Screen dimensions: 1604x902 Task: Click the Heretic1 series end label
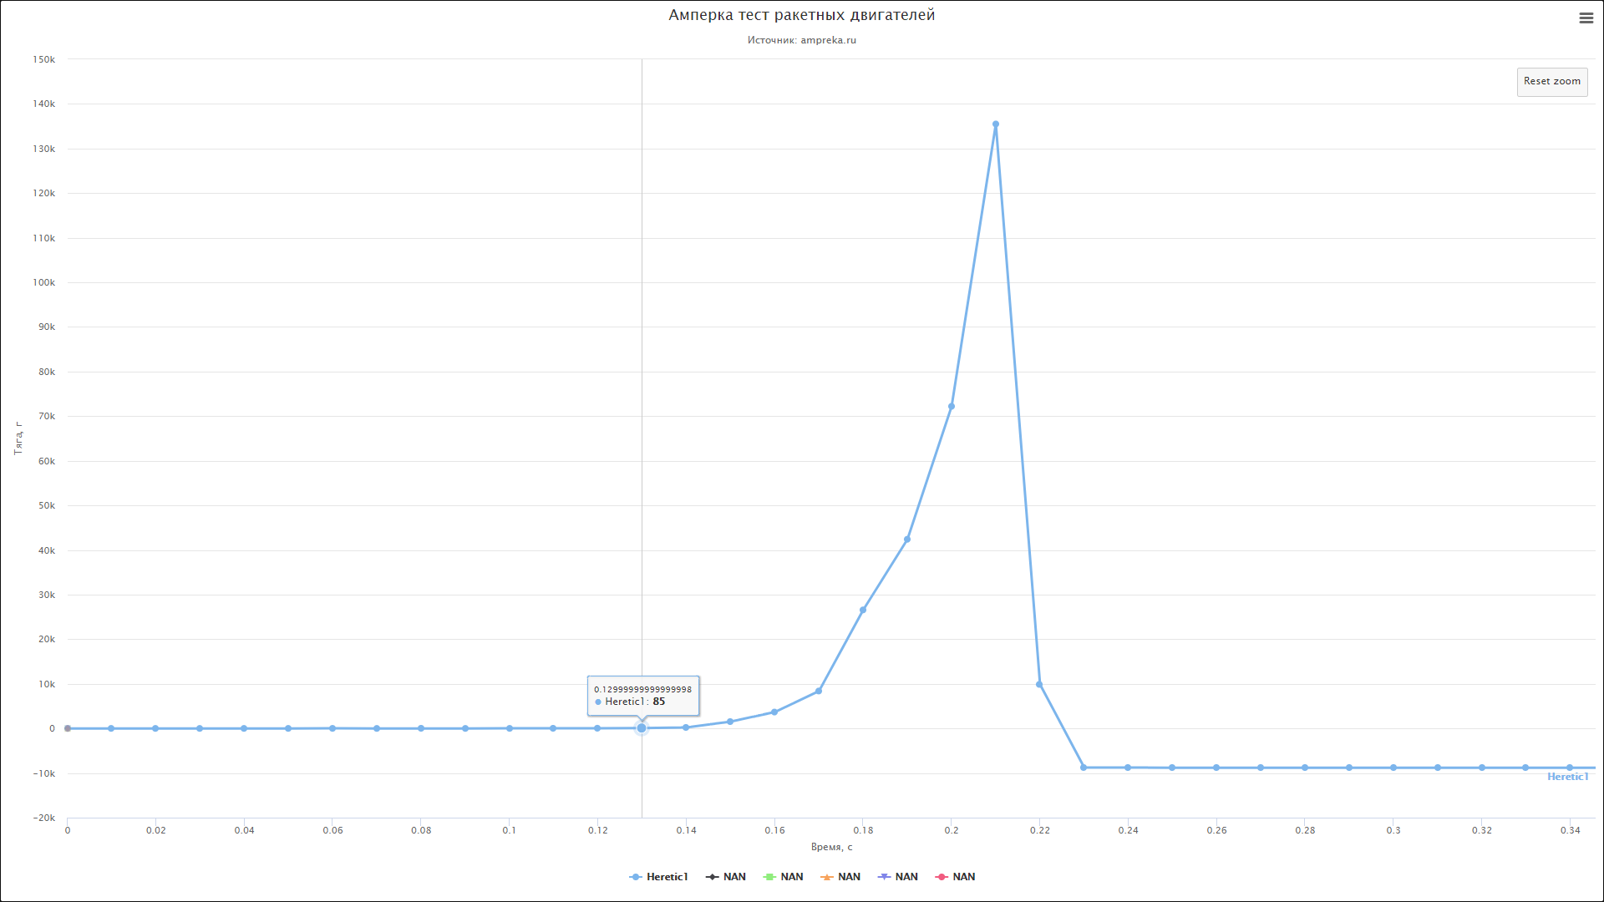[x=1567, y=777]
